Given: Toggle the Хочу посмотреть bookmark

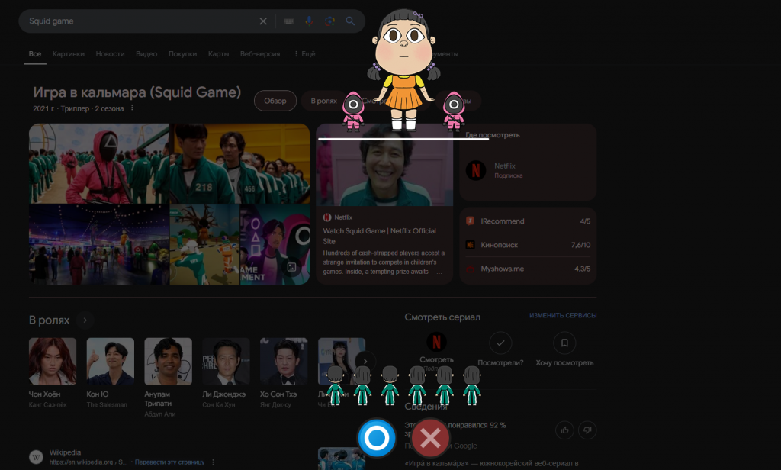Looking at the screenshot, I should [x=564, y=343].
